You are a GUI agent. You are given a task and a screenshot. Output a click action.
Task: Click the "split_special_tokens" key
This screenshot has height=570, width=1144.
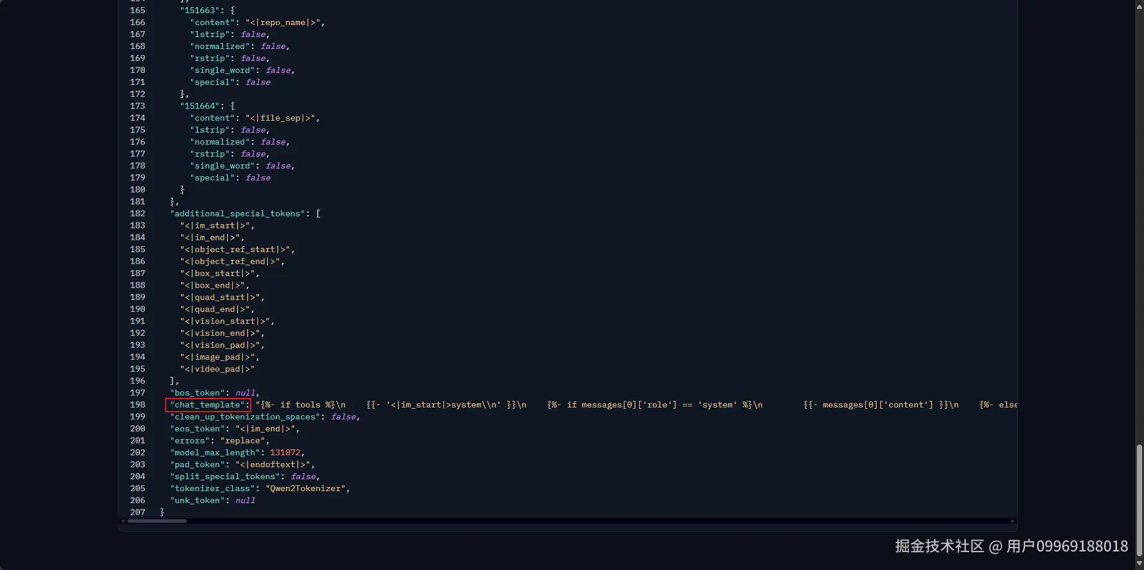[x=225, y=477]
